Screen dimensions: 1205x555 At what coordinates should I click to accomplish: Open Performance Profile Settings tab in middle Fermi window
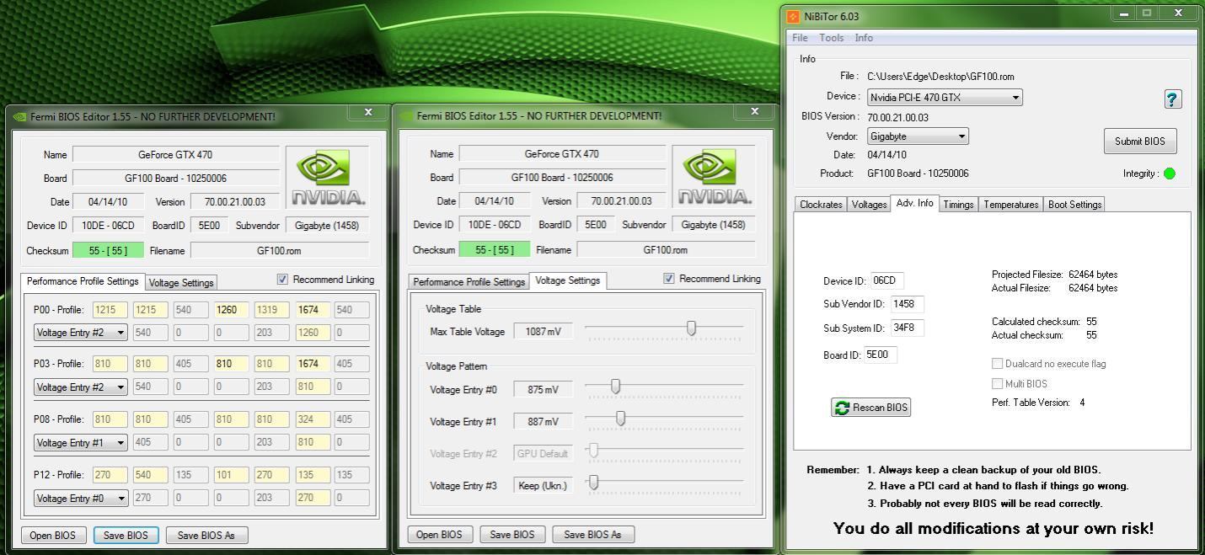click(x=469, y=282)
